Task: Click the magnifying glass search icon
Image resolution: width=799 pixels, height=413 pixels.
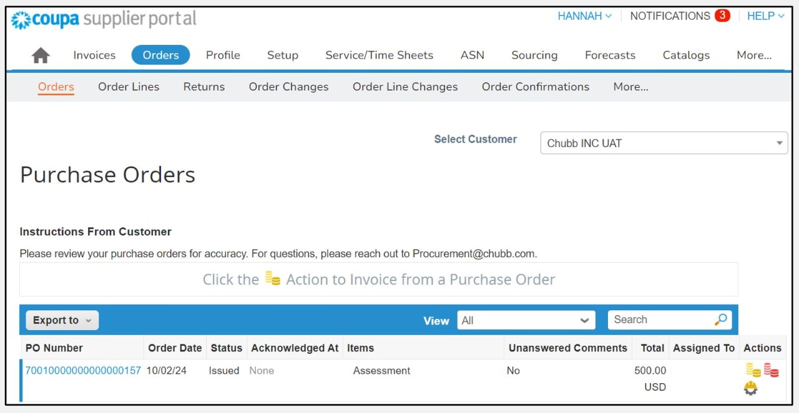Action: (x=721, y=320)
